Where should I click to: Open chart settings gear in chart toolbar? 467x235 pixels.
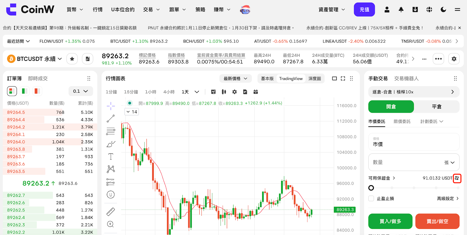tap(234, 92)
